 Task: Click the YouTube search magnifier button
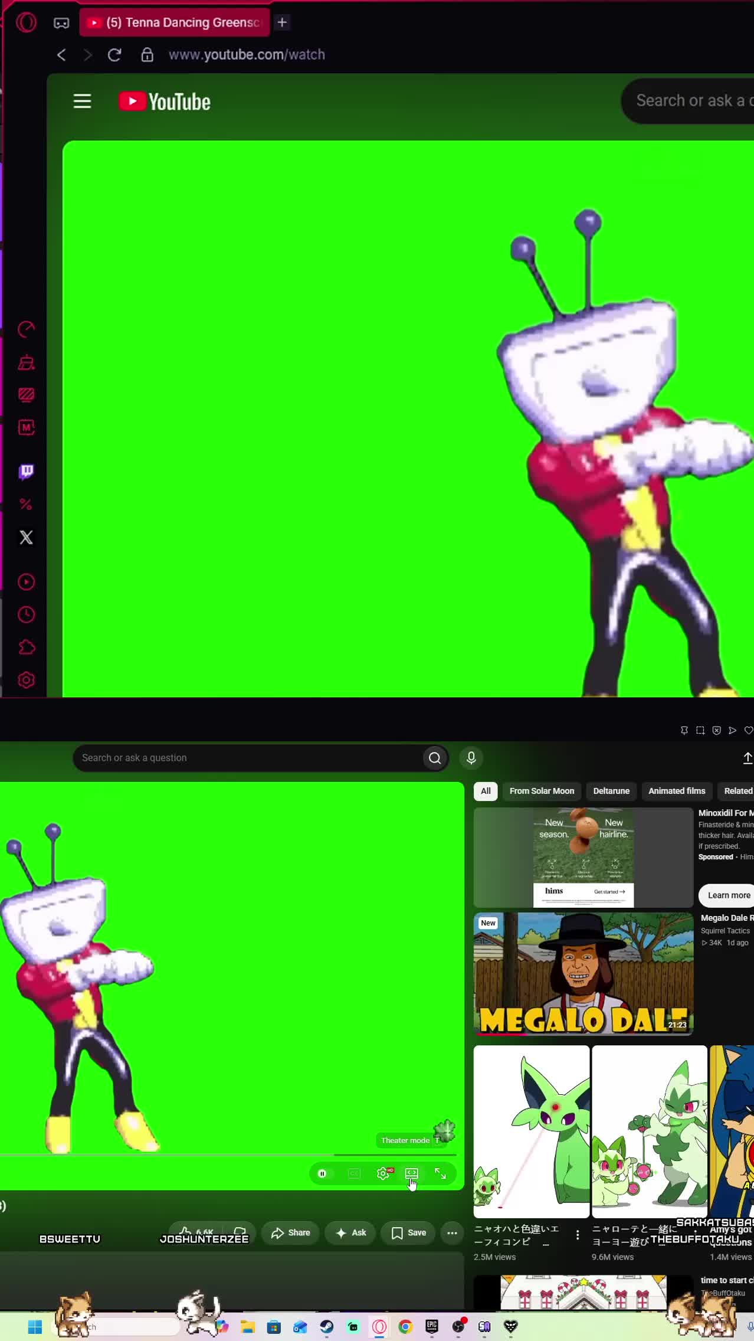tap(435, 758)
